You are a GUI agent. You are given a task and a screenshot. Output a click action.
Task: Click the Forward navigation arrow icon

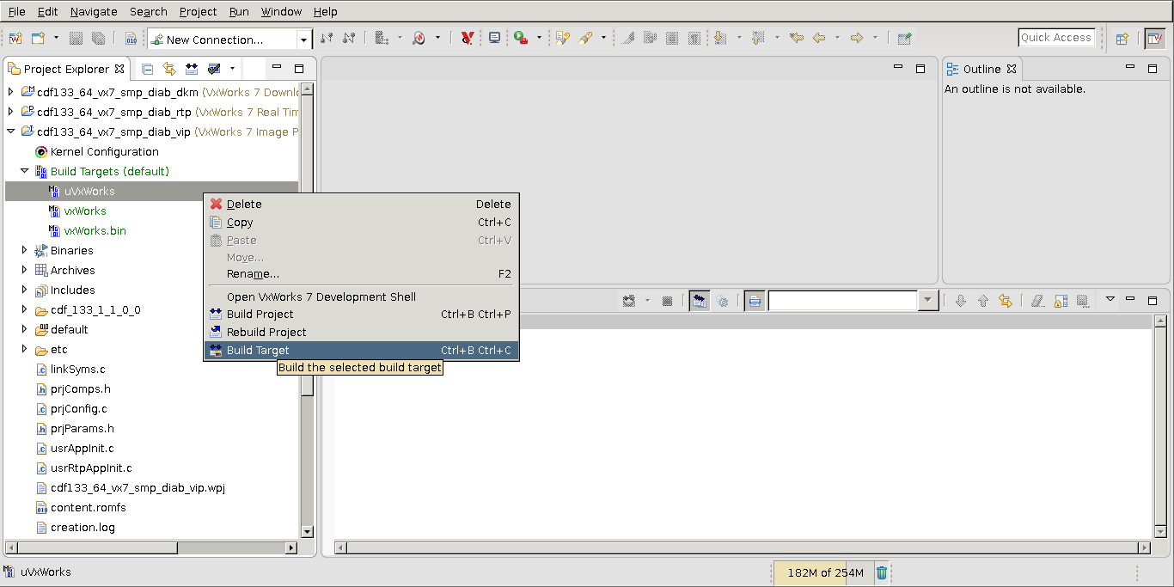click(856, 39)
